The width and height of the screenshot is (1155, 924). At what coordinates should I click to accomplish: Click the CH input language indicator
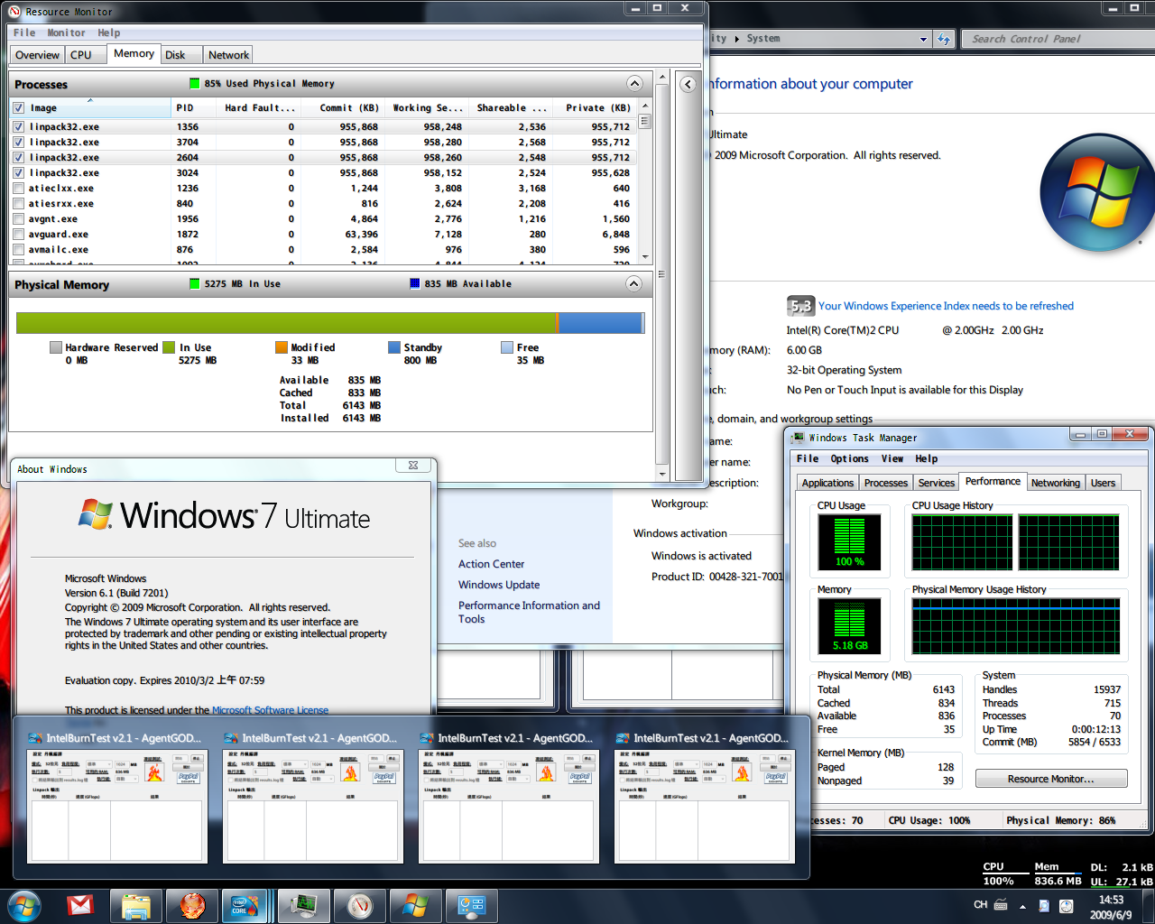980,904
